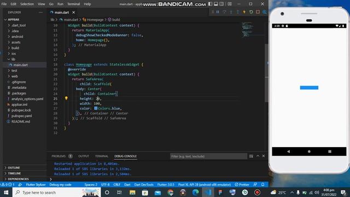
Task: Open Windows Start menu
Action: click(6, 192)
